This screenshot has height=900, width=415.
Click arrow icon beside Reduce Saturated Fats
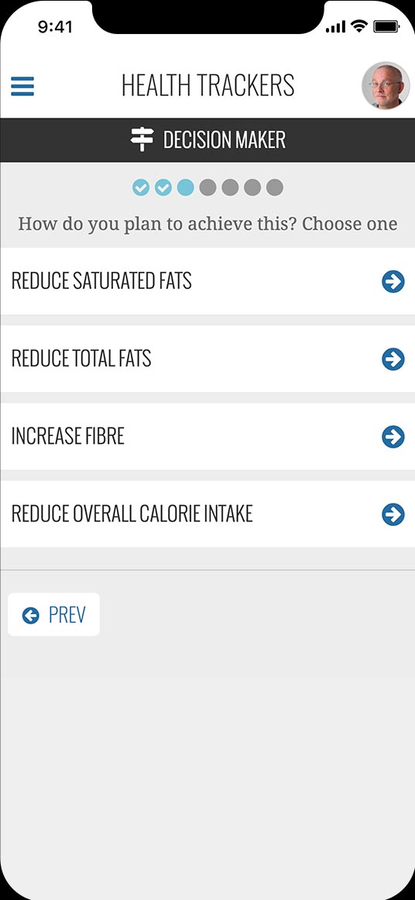point(393,282)
